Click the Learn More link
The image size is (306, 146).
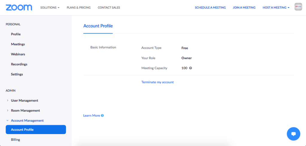click(x=91, y=115)
